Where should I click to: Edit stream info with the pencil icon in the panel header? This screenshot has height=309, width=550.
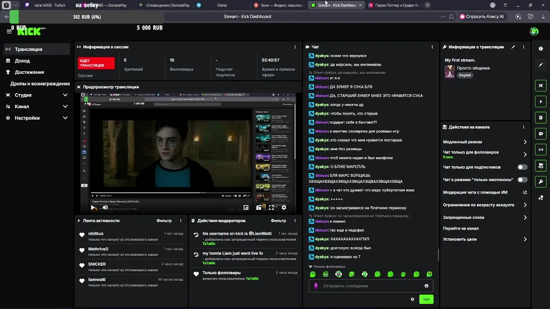tap(513, 47)
